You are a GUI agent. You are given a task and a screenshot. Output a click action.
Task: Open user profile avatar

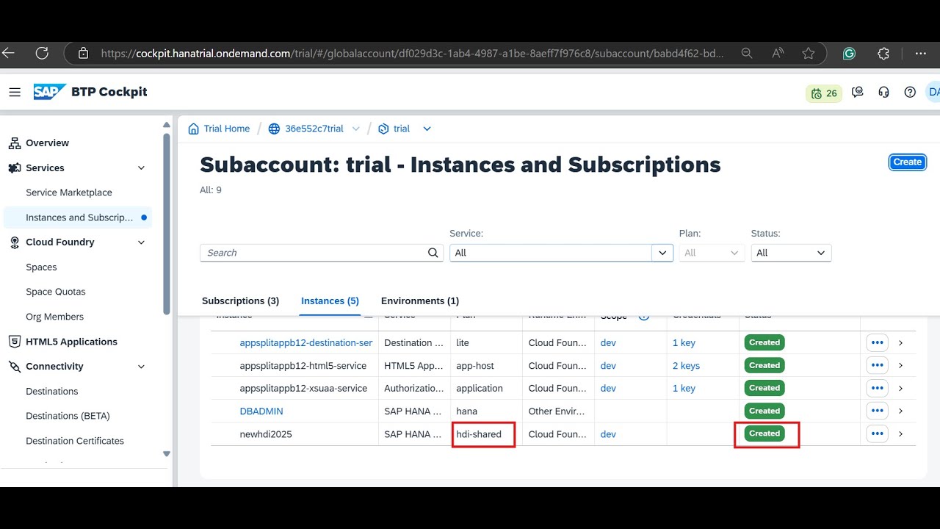(932, 92)
